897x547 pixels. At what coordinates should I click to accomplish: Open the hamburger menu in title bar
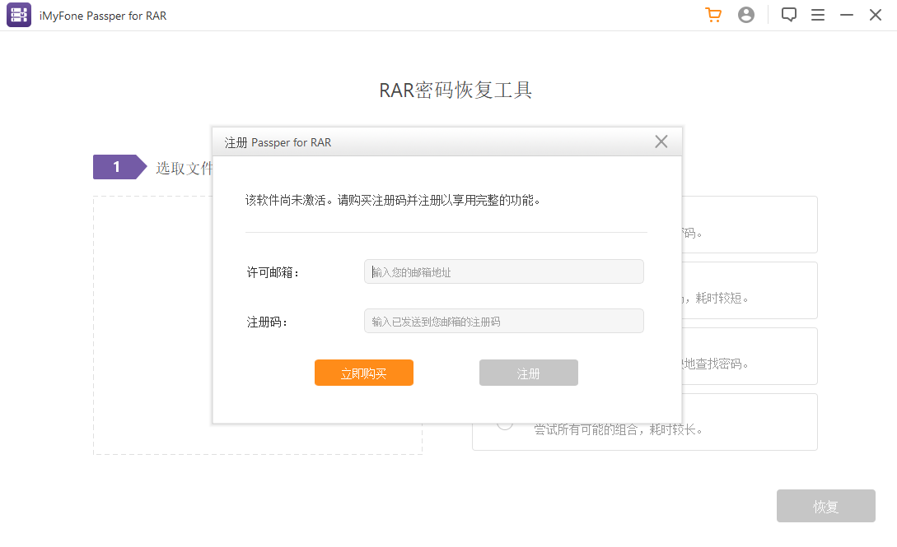pos(818,15)
